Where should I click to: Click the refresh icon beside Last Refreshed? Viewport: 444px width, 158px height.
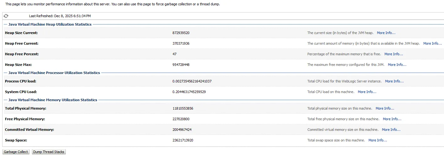tap(6, 16)
